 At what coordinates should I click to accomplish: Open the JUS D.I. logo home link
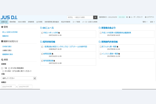point(9,17)
